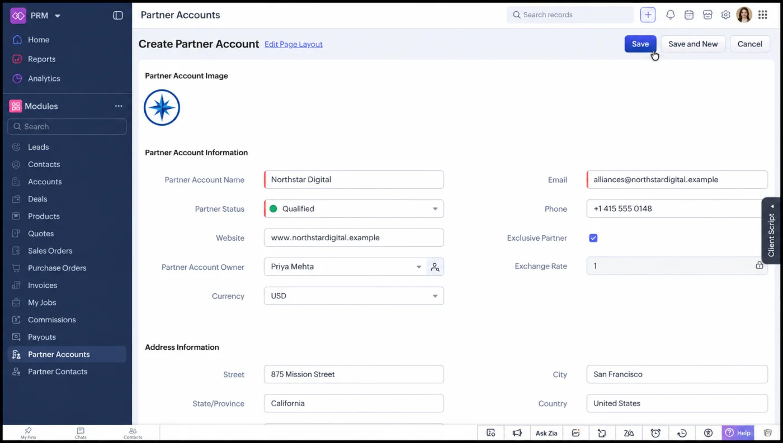Open the settings gear icon
Screen dimensions: 783x443
point(725,15)
